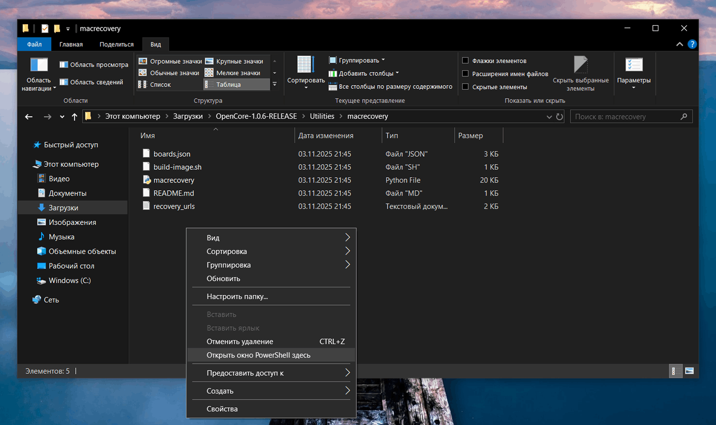
Task: Switch to the Главная ribbon tab
Action: coord(71,44)
